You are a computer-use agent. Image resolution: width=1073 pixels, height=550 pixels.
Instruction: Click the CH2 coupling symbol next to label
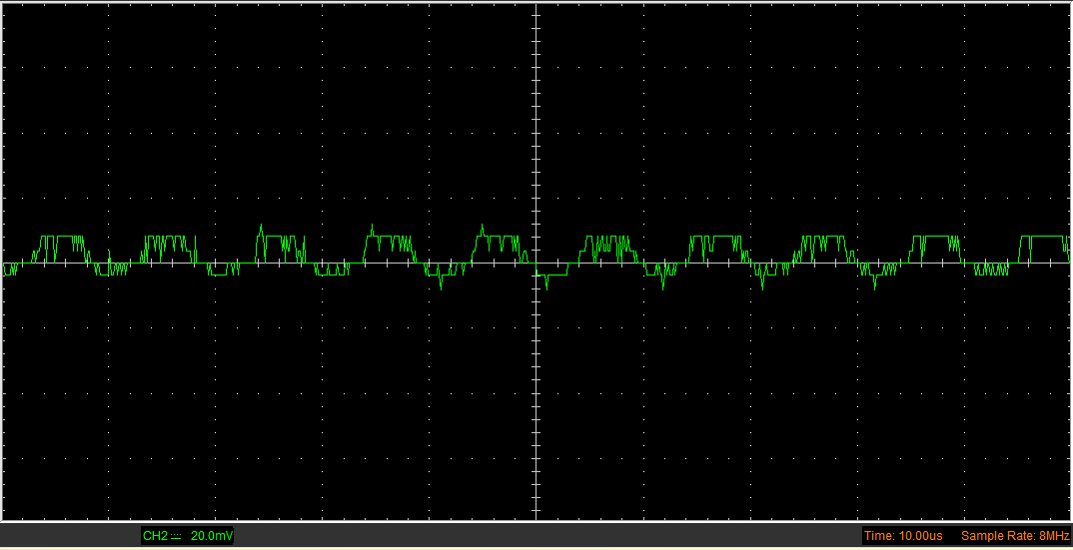click(176, 536)
